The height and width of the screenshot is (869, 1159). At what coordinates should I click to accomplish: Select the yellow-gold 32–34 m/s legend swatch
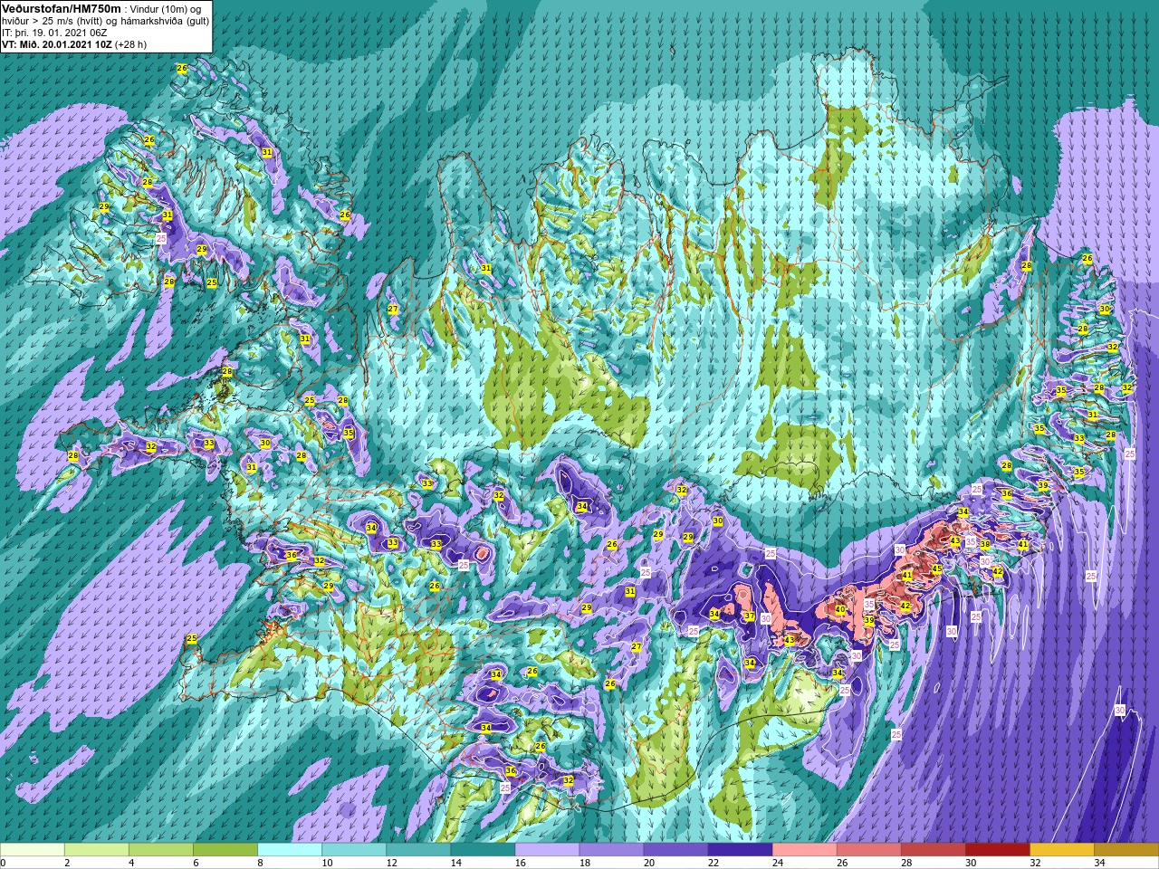pos(1061,850)
